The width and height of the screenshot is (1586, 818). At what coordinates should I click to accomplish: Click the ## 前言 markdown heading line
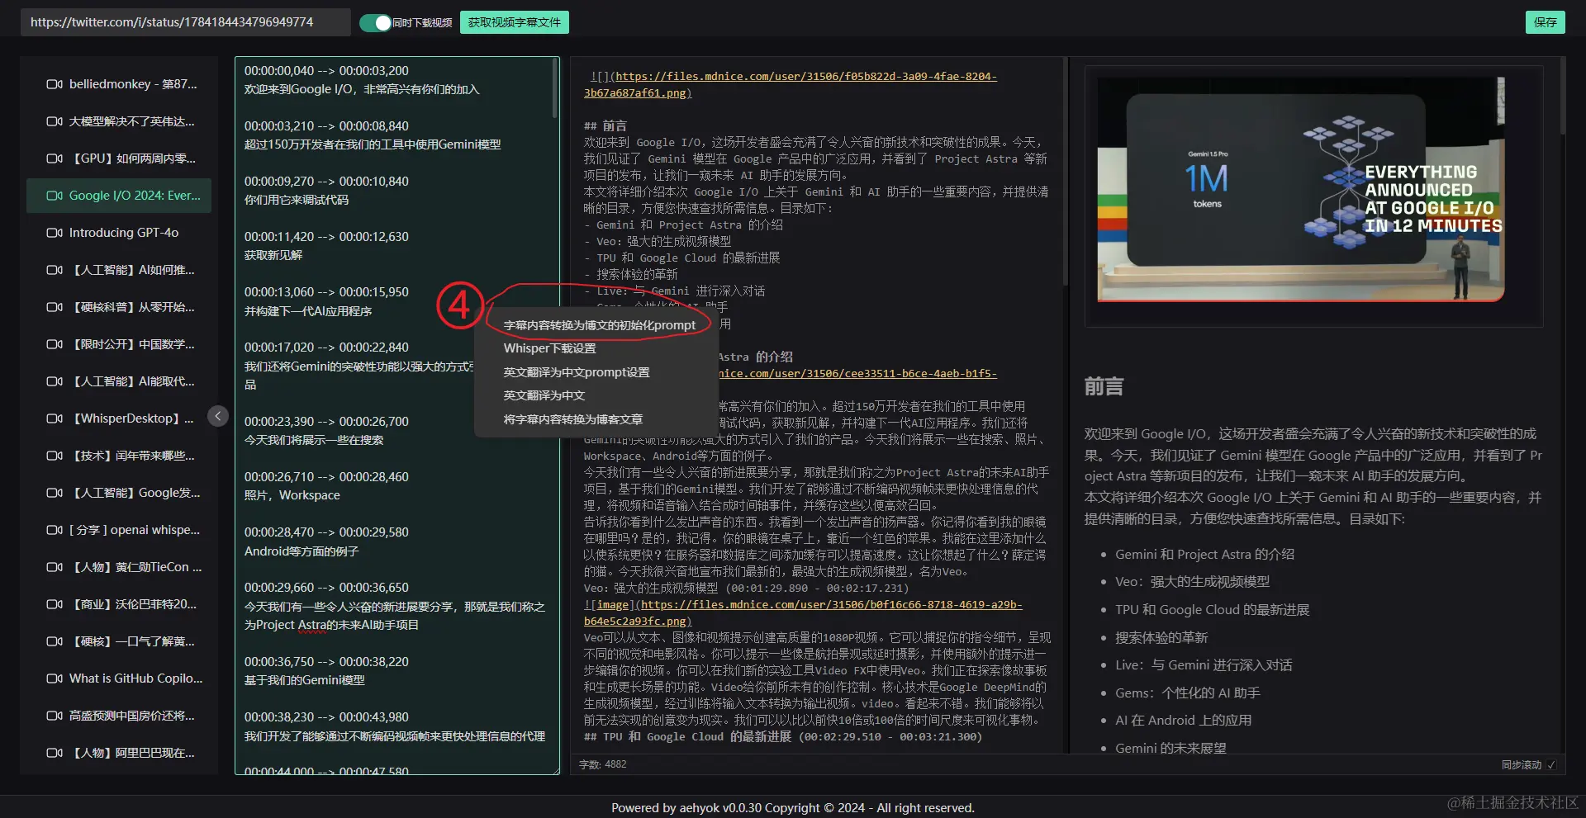click(605, 125)
